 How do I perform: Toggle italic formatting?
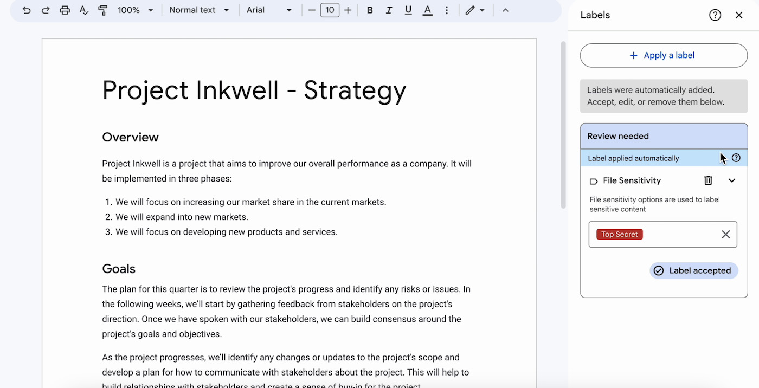[389, 10]
